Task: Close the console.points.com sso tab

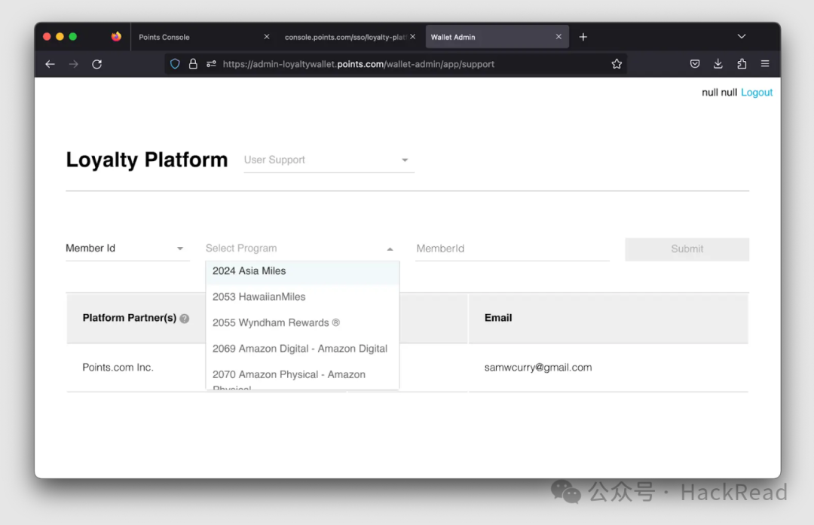Action: [413, 37]
